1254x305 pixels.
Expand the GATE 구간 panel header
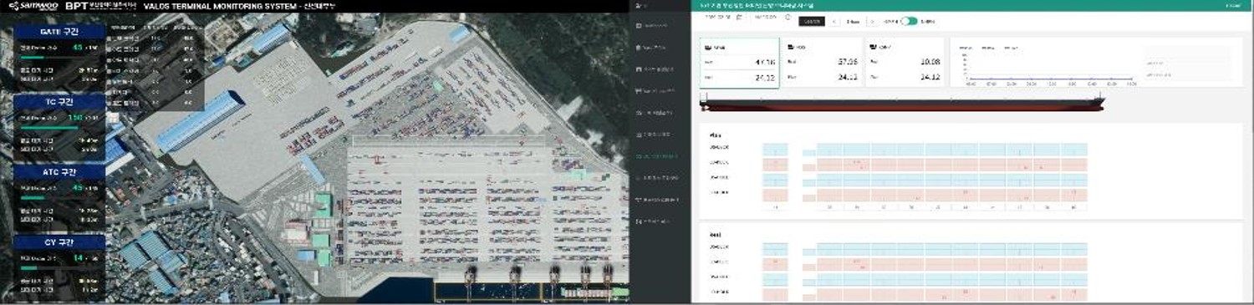pos(59,32)
